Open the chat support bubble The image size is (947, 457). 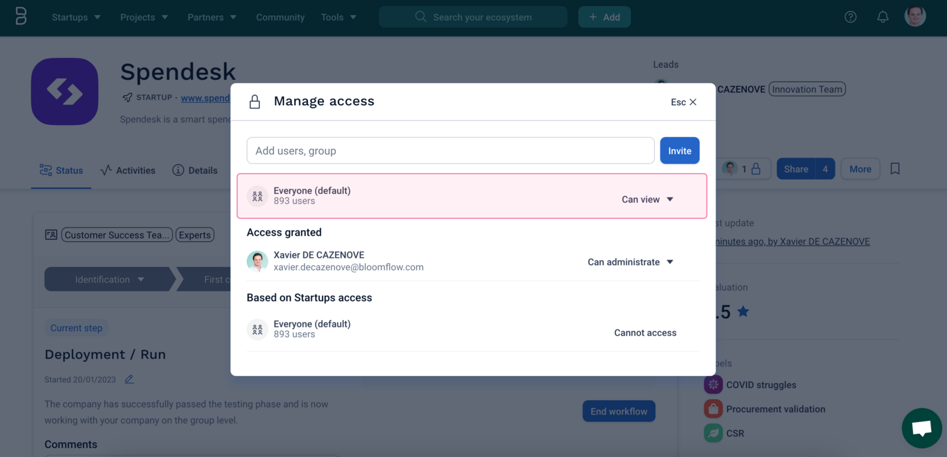tap(922, 428)
